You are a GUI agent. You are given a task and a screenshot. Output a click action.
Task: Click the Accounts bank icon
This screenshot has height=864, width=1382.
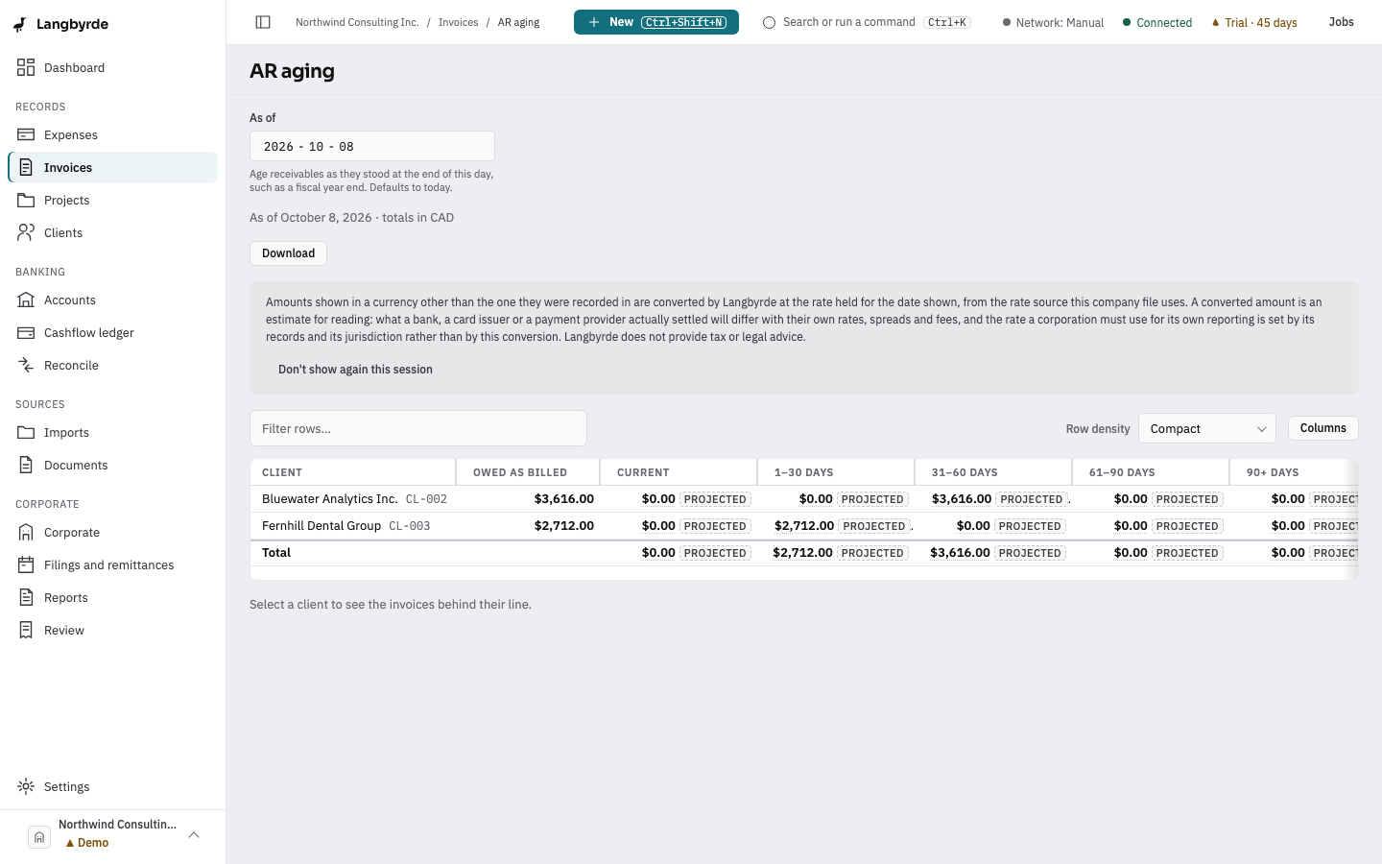tap(26, 300)
